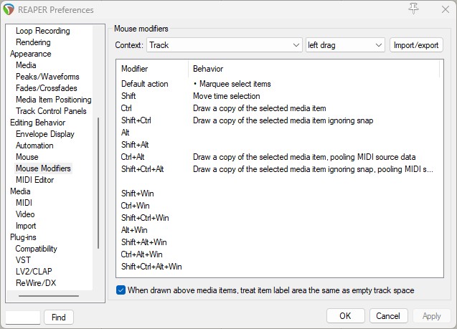Open MIDI Editor preferences page
The width and height of the screenshot is (457, 329).
coord(34,180)
